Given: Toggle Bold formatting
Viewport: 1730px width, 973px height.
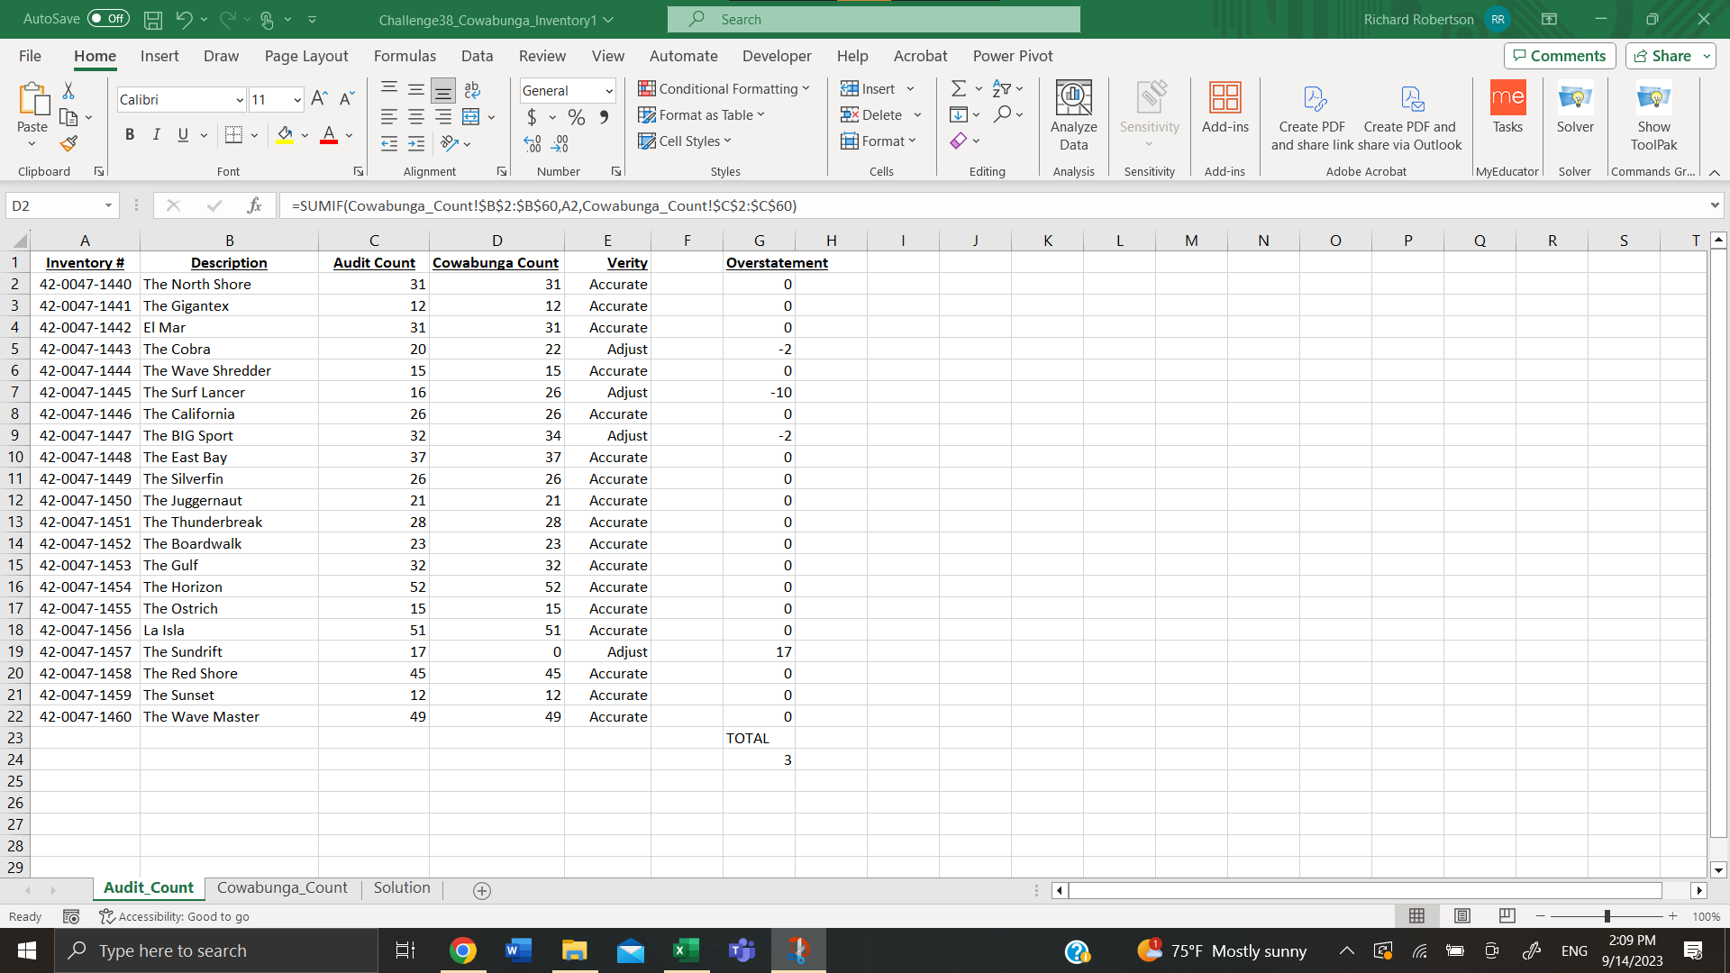Looking at the screenshot, I should 130,134.
